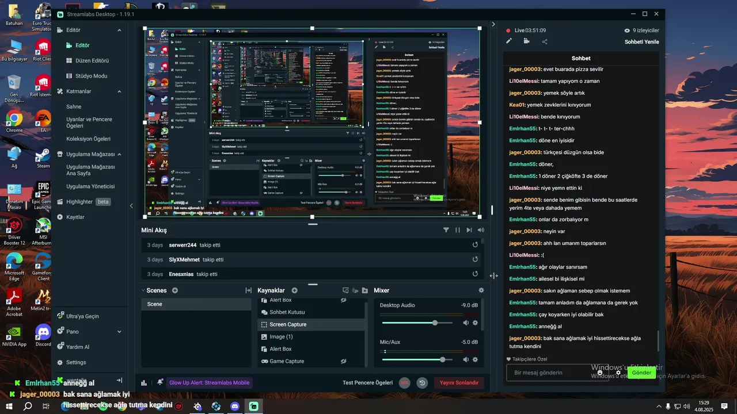The height and width of the screenshot is (414, 737).
Task: Collapse sidebar with left arrow beside preview
Action: pos(131,206)
